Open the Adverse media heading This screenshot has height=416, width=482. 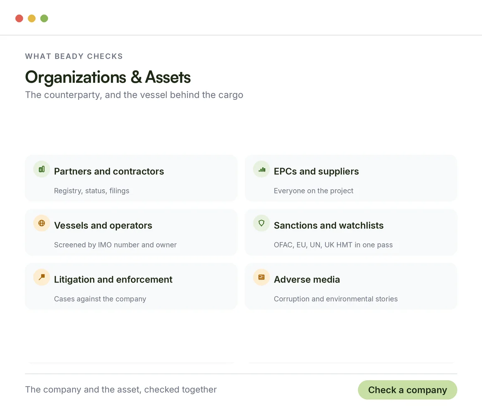(307, 280)
